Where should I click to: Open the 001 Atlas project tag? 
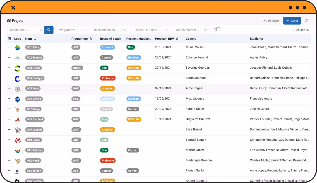coord(33,47)
